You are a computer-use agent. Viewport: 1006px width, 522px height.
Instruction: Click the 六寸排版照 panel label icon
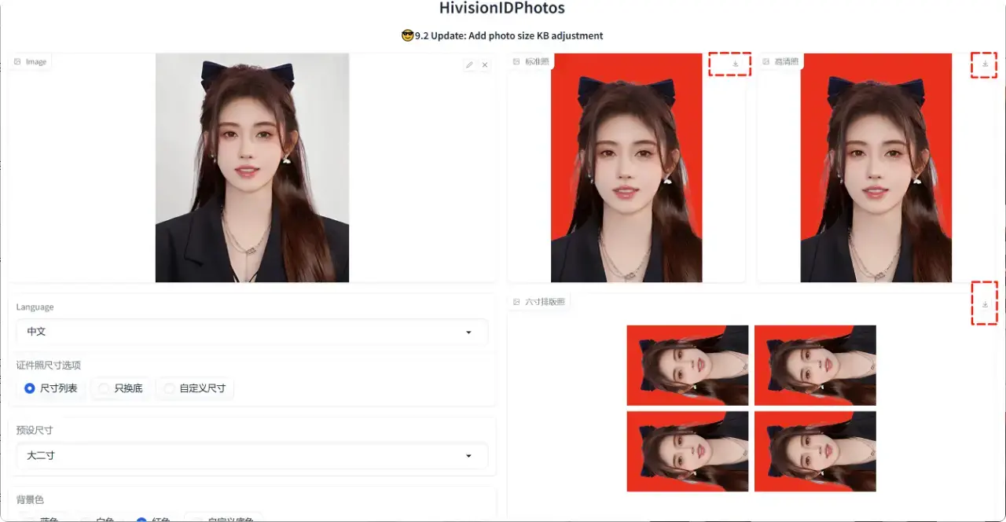(x=516, y=302)
